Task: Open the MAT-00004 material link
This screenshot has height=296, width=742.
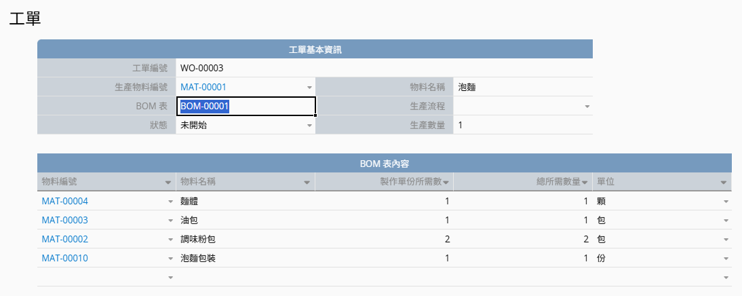Action: pos(65,201)
